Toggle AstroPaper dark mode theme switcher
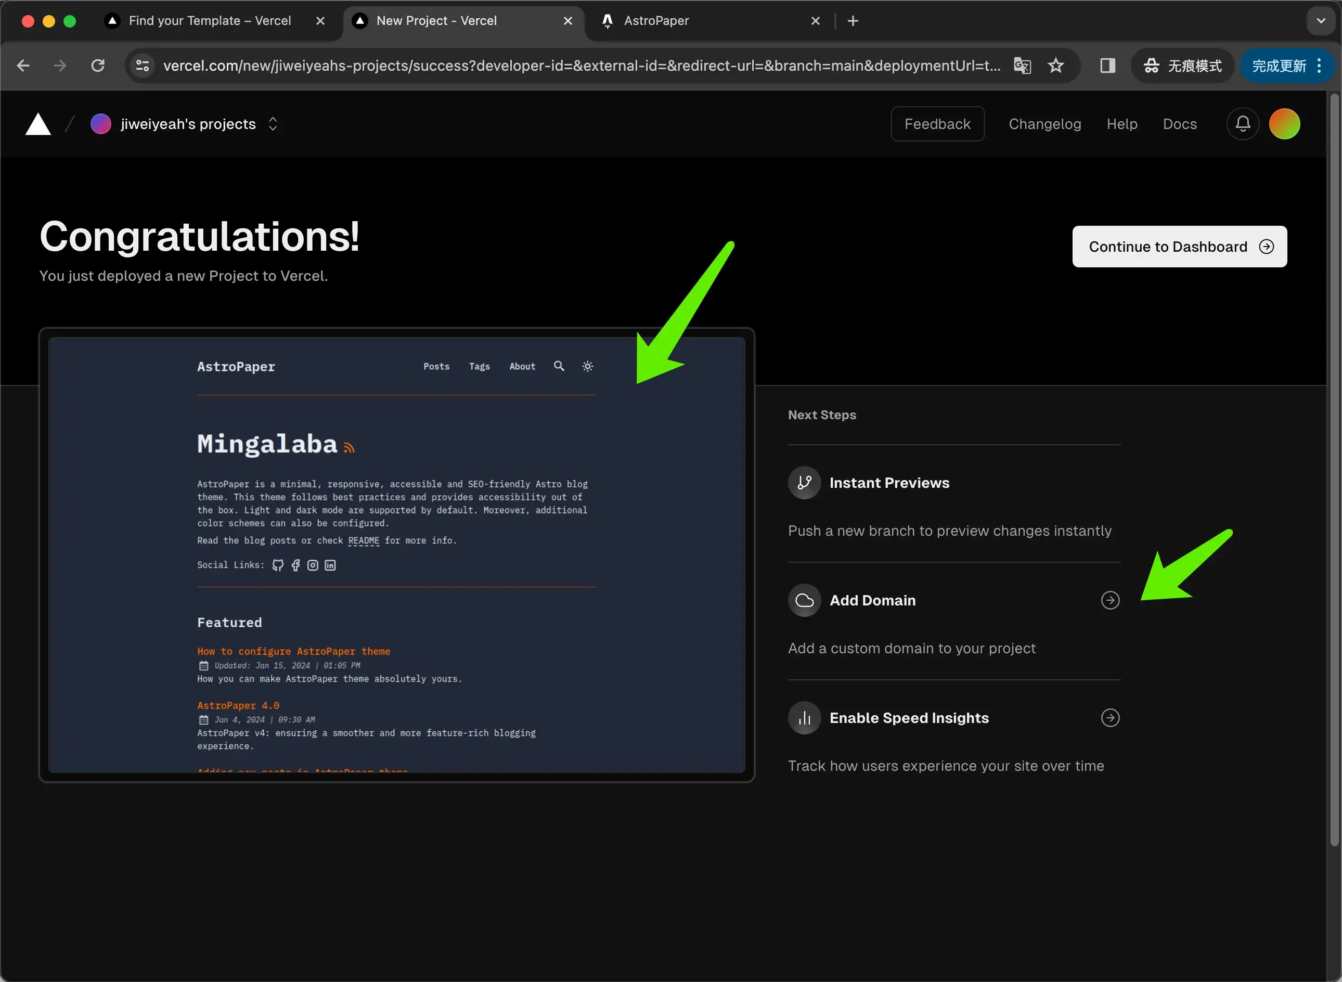 click(x=588, y=366)
